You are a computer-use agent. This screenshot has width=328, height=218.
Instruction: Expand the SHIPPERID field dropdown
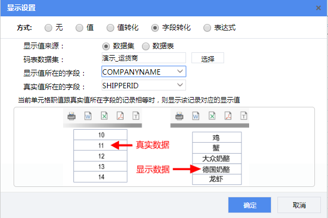point(180,85)
